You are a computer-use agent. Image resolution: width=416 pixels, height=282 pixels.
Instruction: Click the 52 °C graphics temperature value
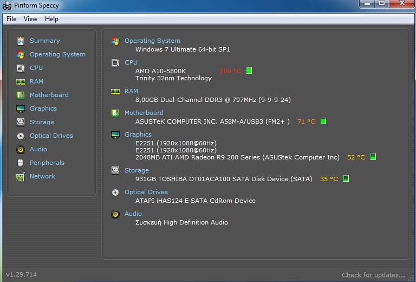(356, 157)
